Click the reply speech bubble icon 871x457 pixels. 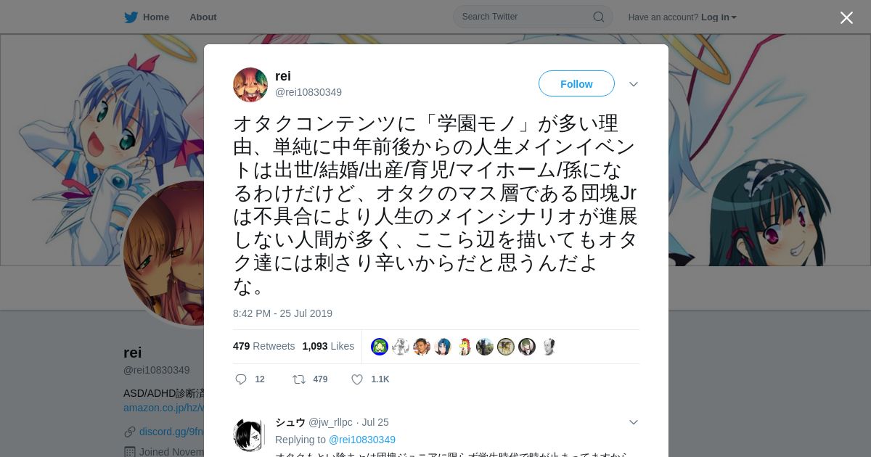[241, 379]
